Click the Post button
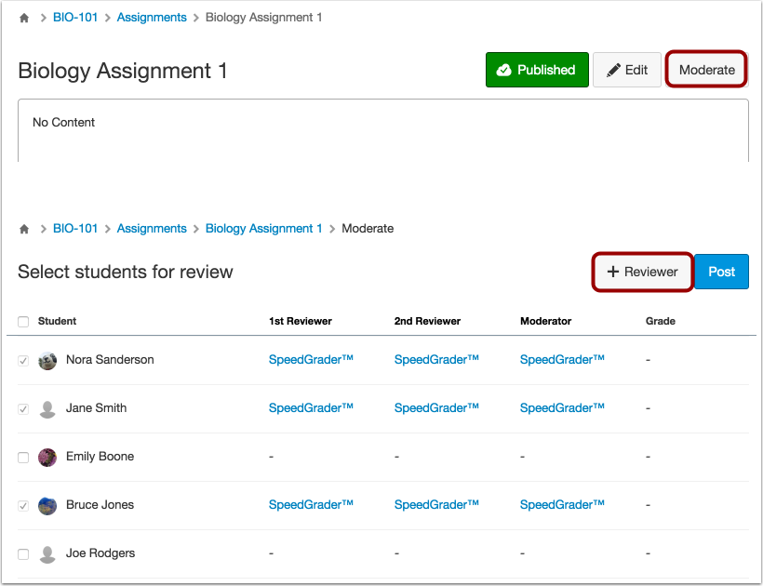 [721, 272]
